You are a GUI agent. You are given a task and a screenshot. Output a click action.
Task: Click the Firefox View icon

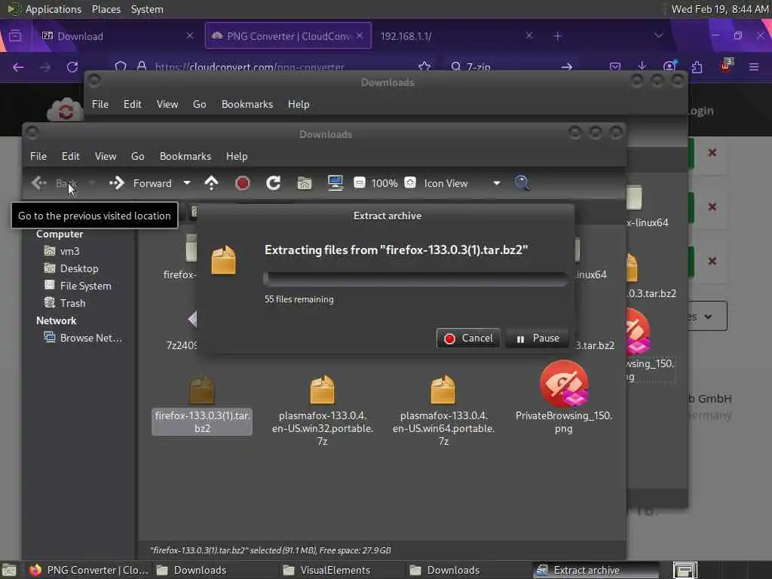click(x=15, y=36)
